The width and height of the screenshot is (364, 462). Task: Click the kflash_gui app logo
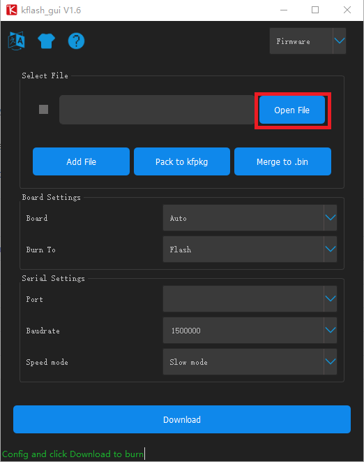click(x=11, y=10)
